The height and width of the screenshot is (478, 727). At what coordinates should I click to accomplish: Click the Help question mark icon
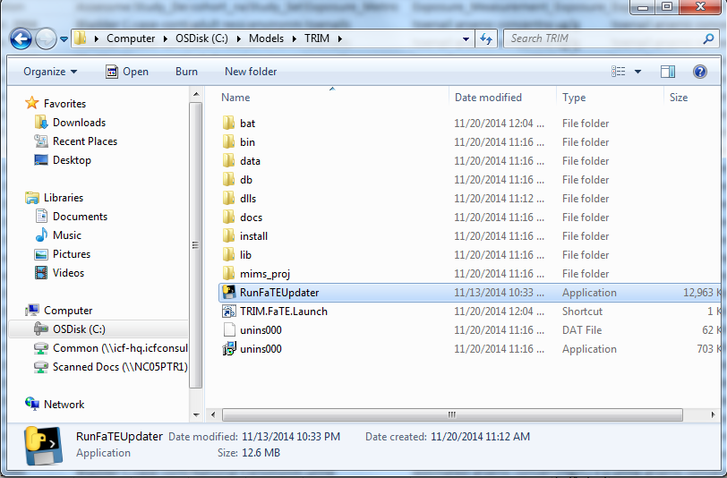699,72
